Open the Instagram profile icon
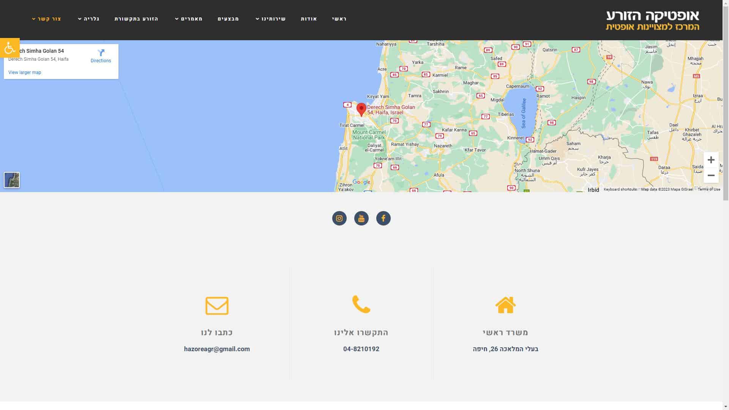 339,218
